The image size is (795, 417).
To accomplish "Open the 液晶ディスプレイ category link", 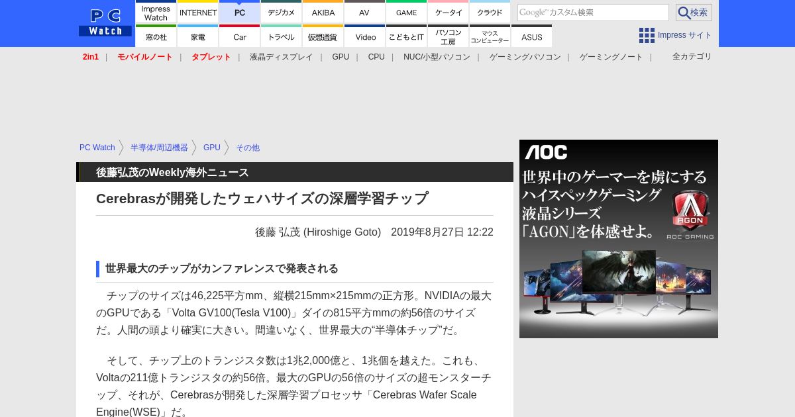I will pyautogui.click(x=281, y=57).
